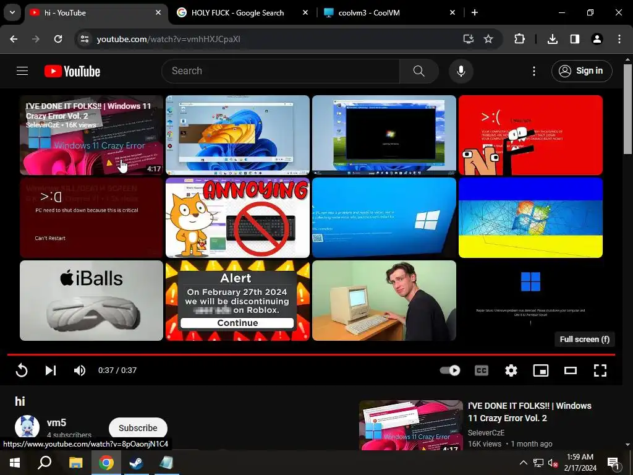Open the Windows Start menu
633x475 pixels.
click(15, 463)
